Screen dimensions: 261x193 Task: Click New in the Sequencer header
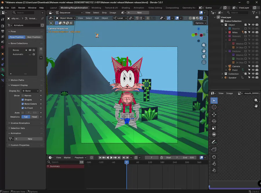coord(139,13)
